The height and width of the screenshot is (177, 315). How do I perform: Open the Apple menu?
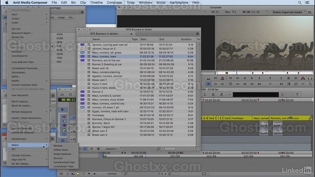pyautogui.click(x=7, y=3)
